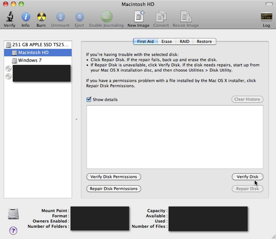Click the hard drive icon in bottom info area
Screen dimensions: 276x239
(13, 214)
